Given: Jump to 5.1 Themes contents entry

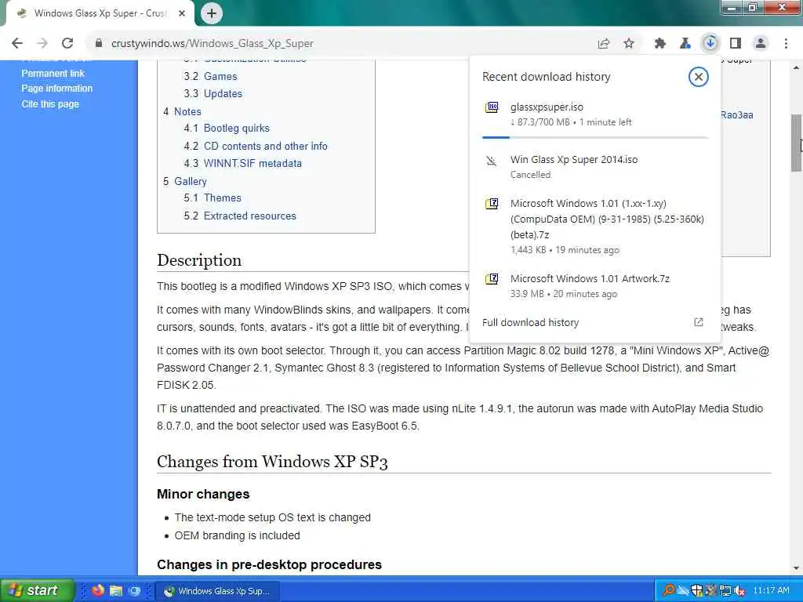Looking at the screenshot, I should [x=213, y=198].
